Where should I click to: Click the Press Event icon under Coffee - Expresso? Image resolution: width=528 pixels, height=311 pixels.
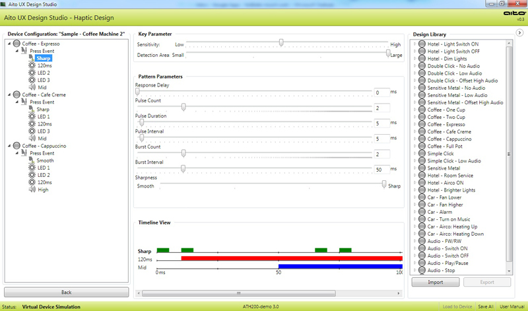24,51
